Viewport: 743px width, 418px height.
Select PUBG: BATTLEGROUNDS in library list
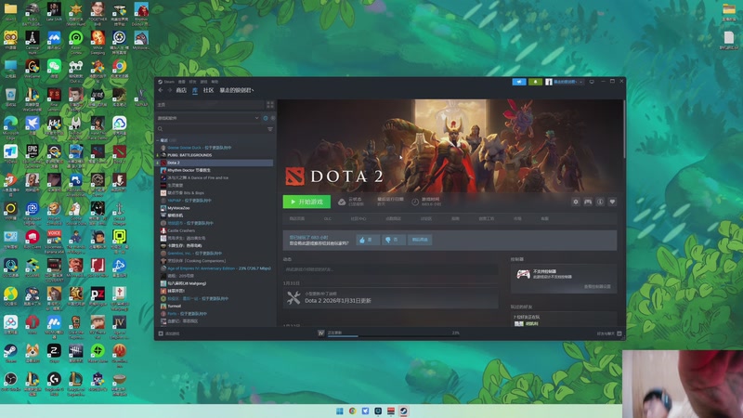click(x=215, y=155)
